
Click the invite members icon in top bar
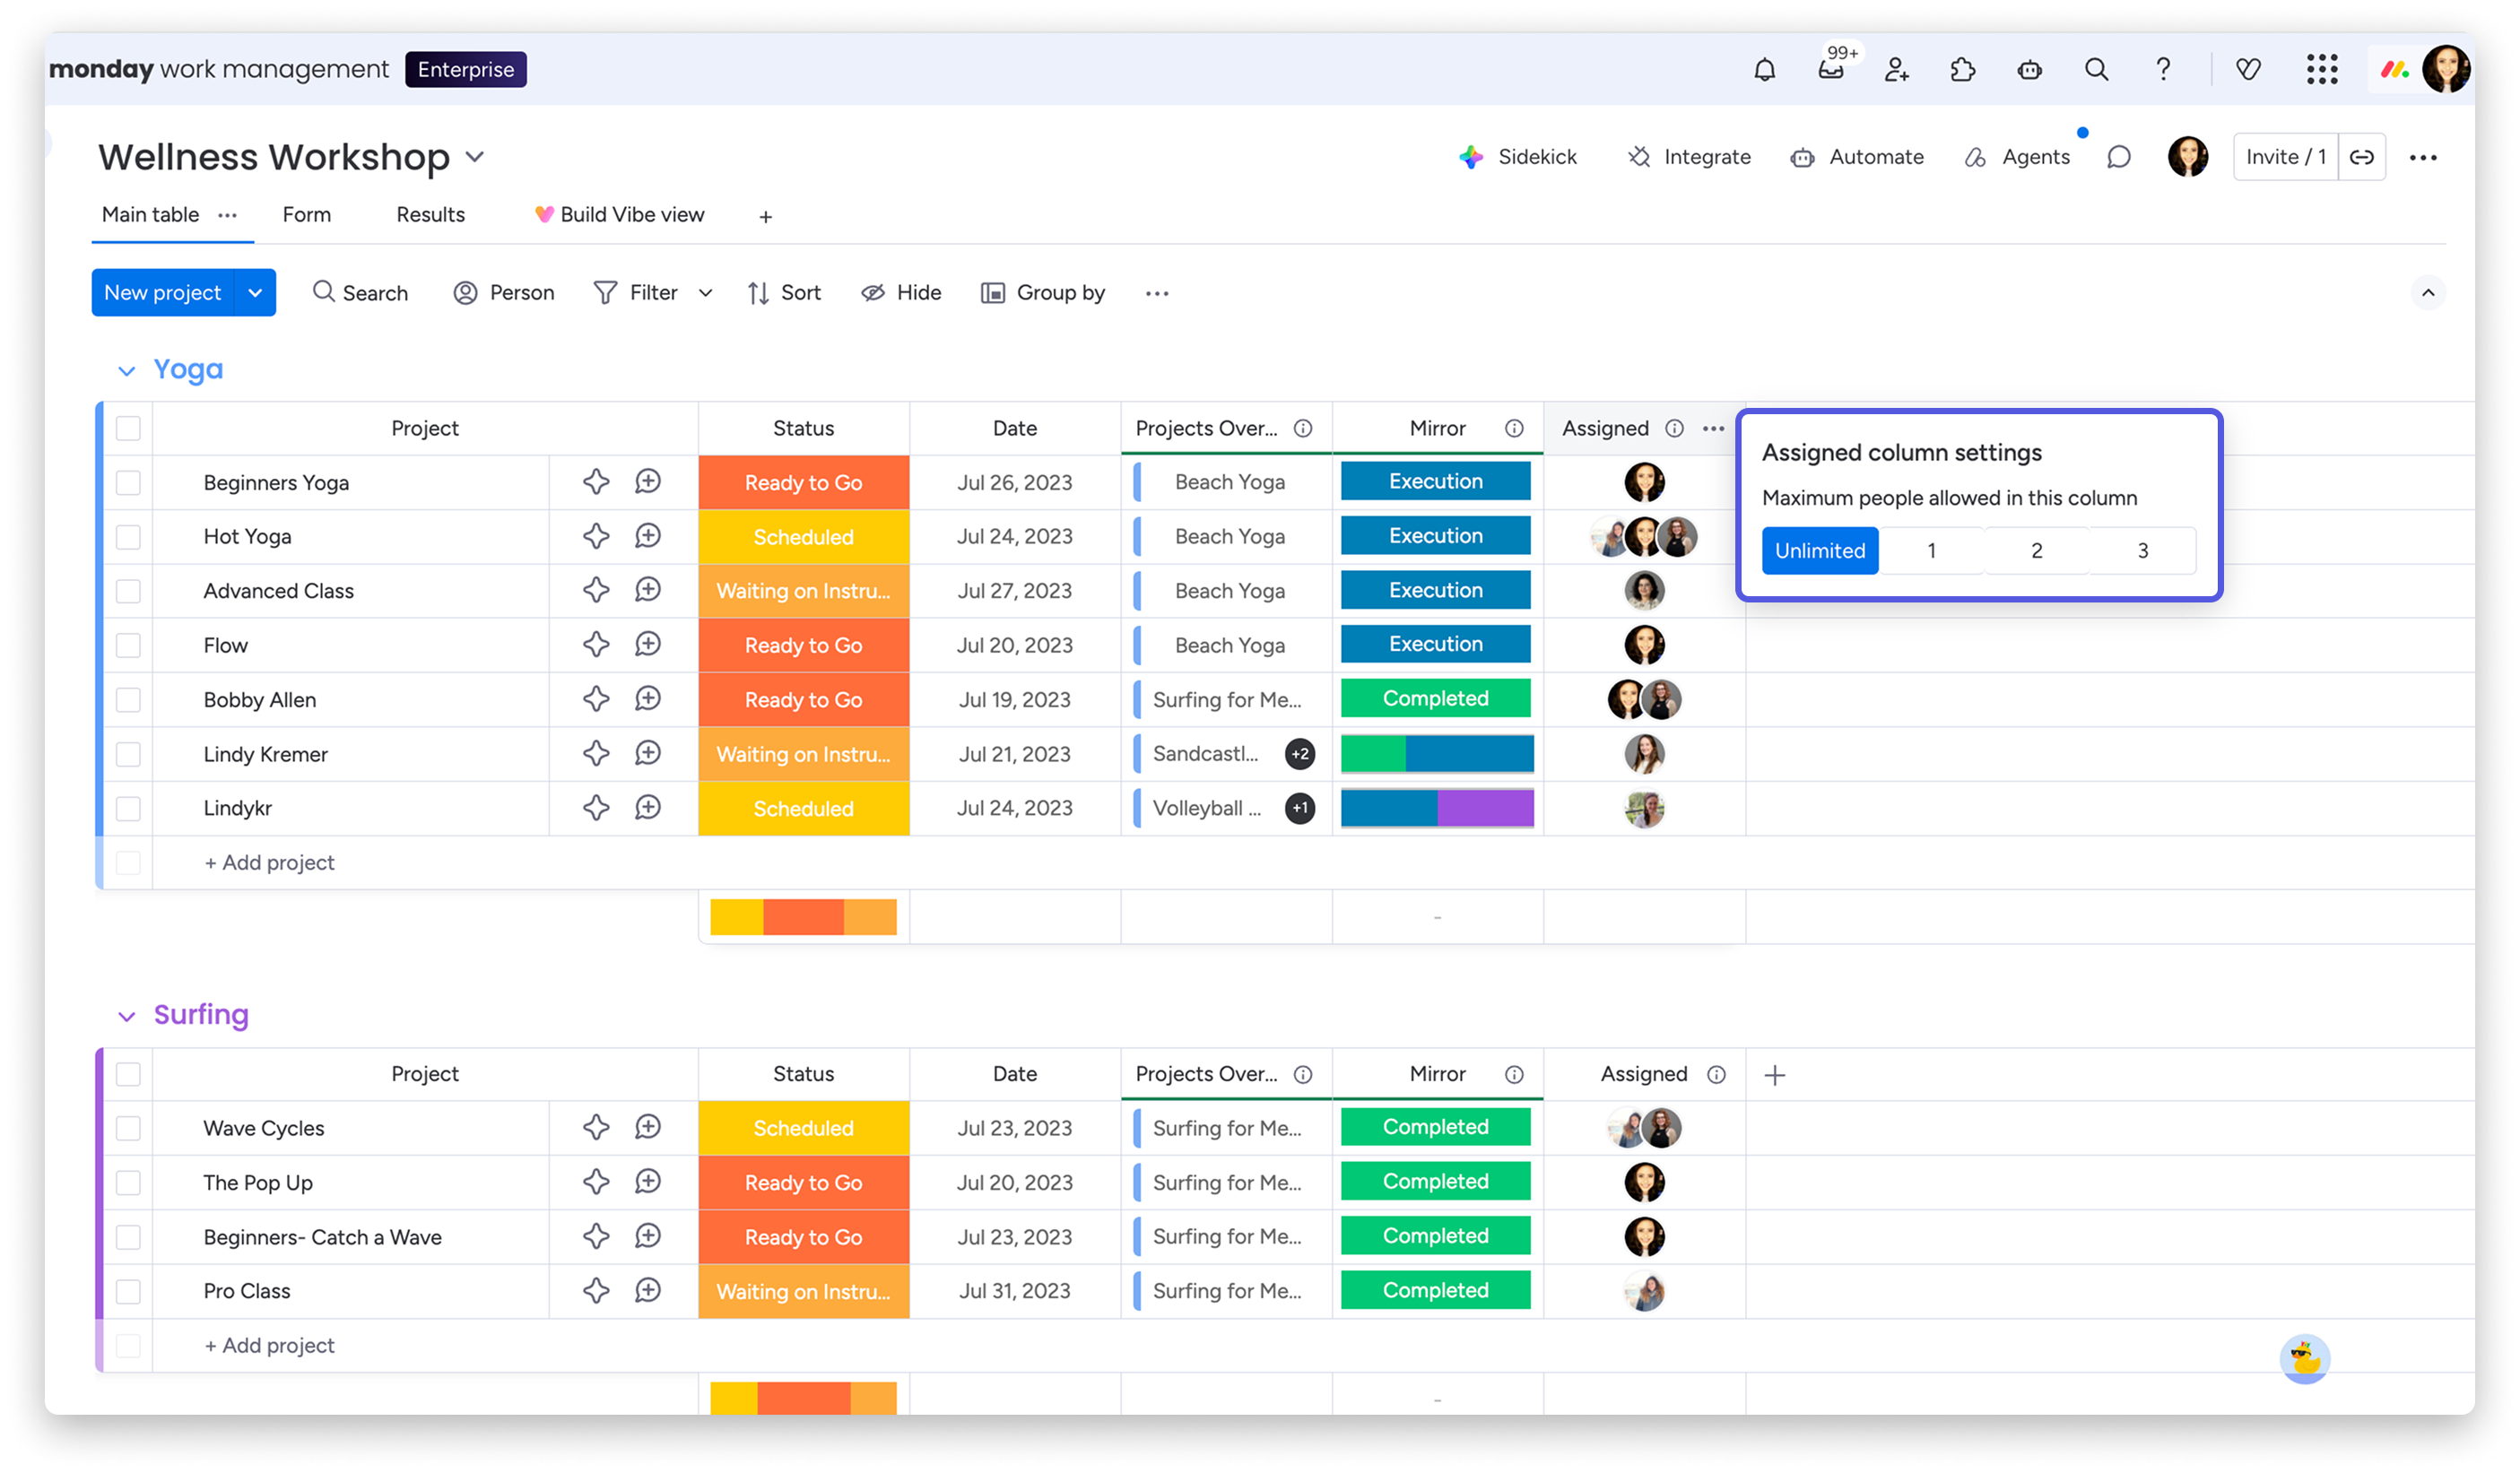(1896, 69)
